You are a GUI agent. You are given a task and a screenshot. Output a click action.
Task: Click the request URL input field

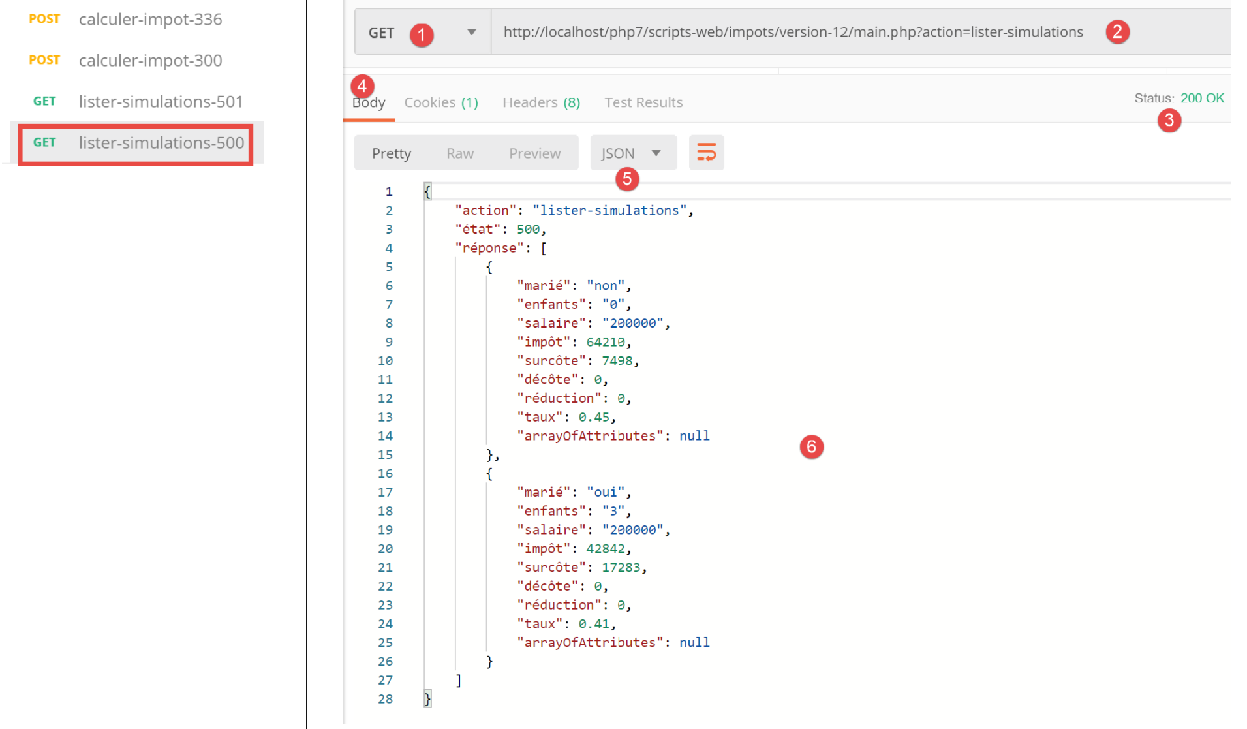tap(792, 32)
